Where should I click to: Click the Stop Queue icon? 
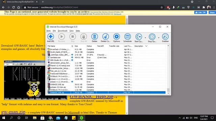point(152,38)
